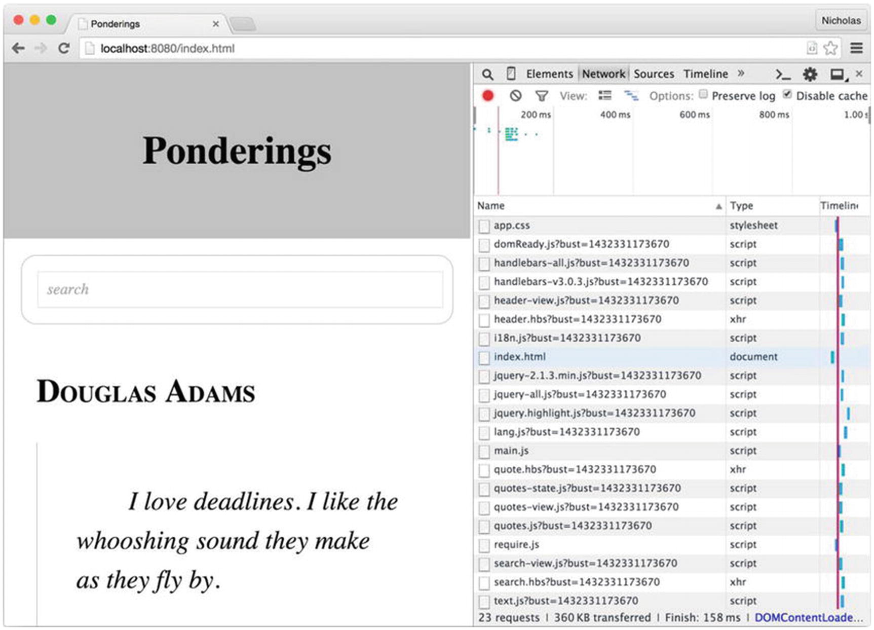This screenshot has height=630, width=874.
Task: Show the console drawer icon
Action: pos(783,75)
